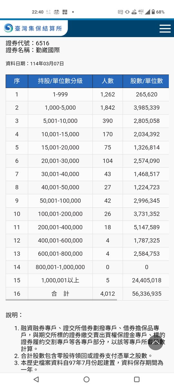
Task: Tap the vibrate mode status icon
Action: coord(127,12)
